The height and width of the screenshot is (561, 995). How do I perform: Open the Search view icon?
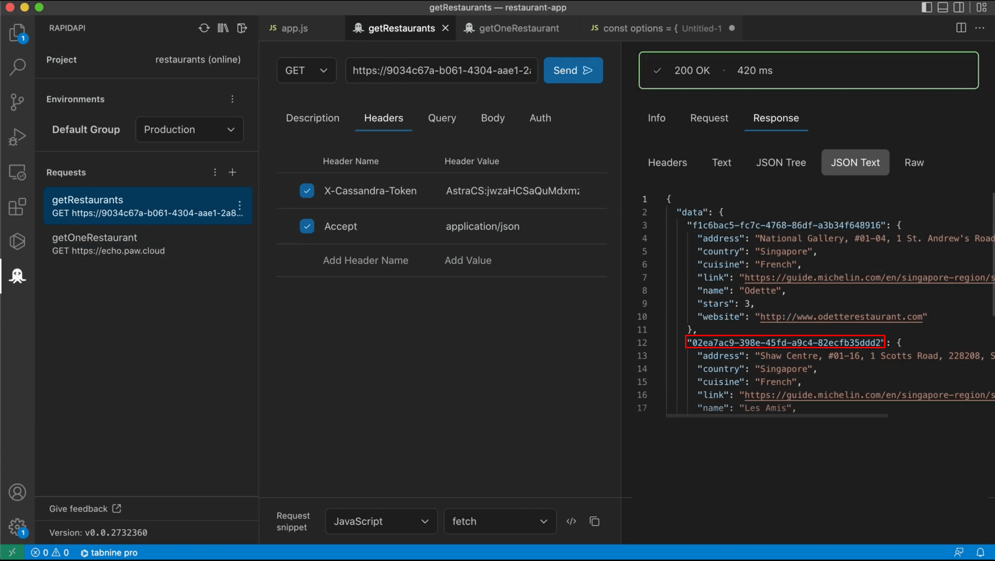(17, 67)
